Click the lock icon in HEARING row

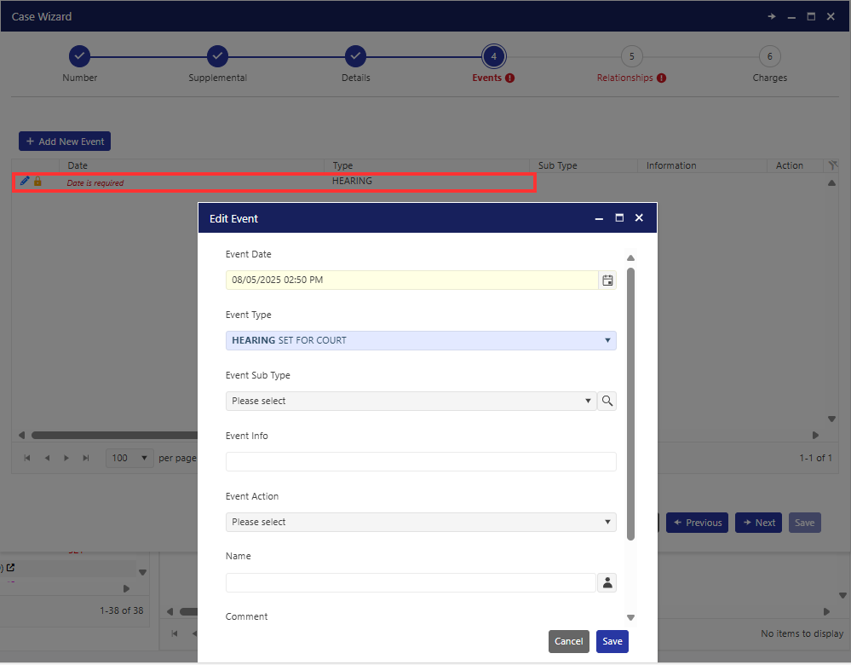pyautogui.click(x=37, y=182)
